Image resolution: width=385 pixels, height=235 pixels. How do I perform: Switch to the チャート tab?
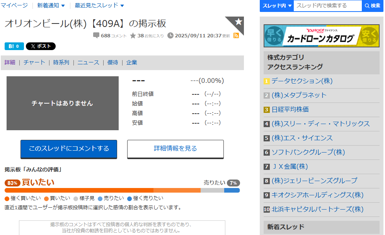[34, 62]
